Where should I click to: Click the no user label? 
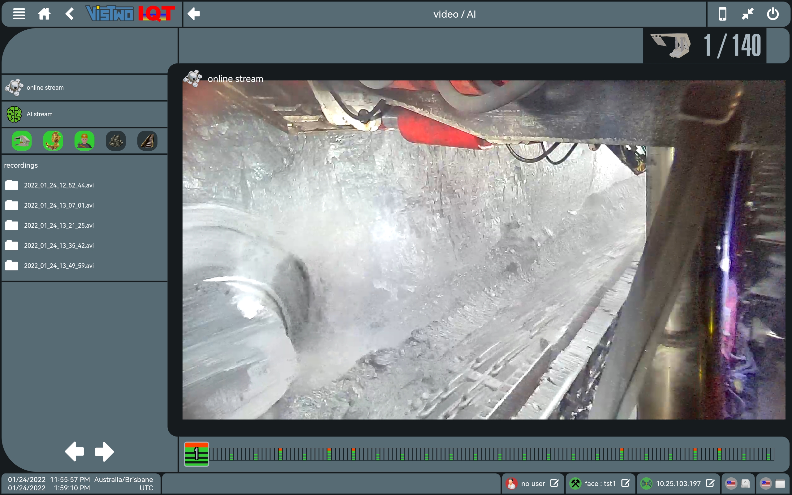click(x=533, y=484)
